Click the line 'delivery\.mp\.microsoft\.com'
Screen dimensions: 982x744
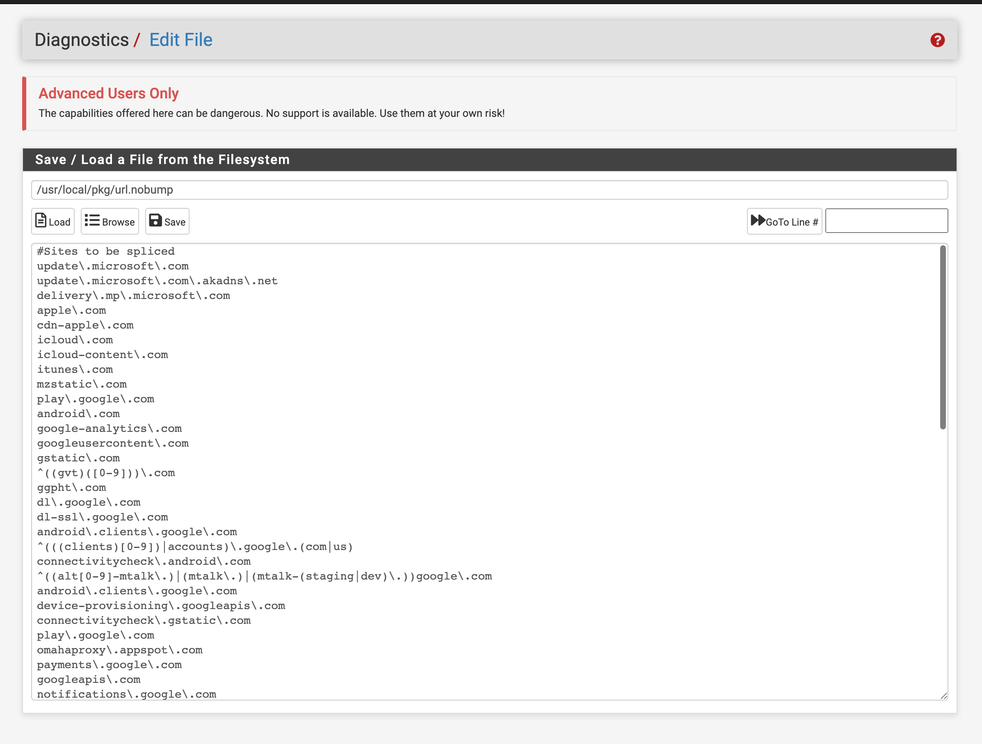pos(133,296)
